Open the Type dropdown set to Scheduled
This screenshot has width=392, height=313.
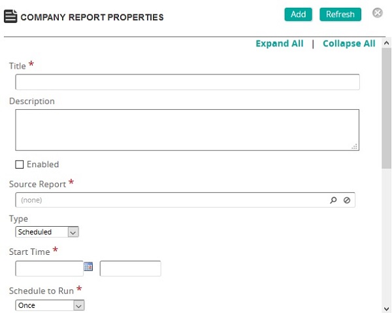click(46, 232)
